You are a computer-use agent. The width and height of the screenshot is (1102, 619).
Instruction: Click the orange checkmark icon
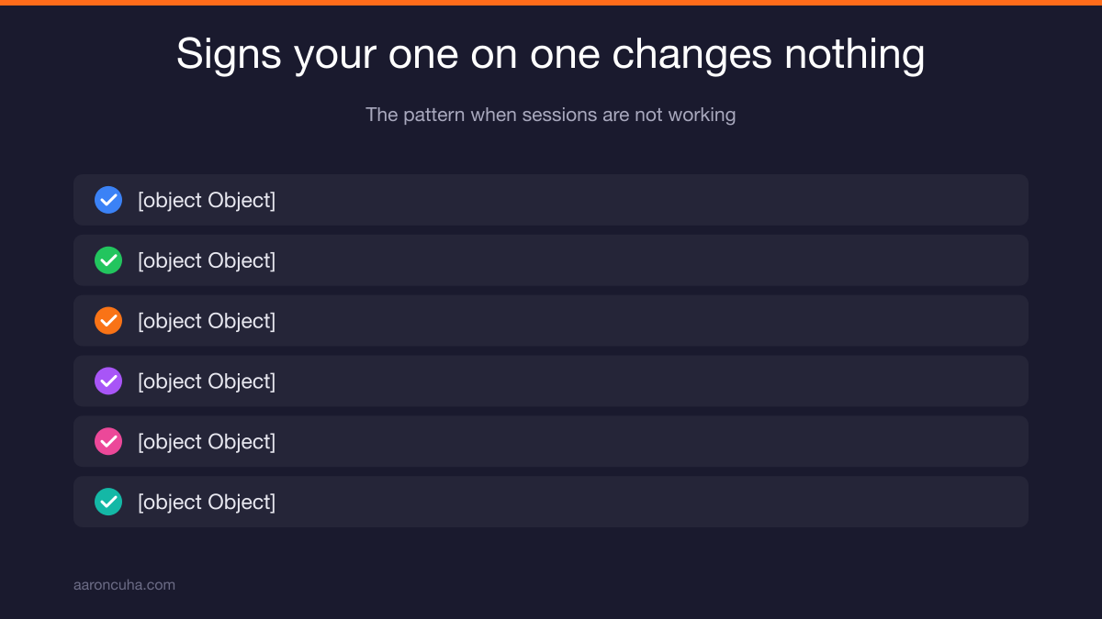pos(108,321)
